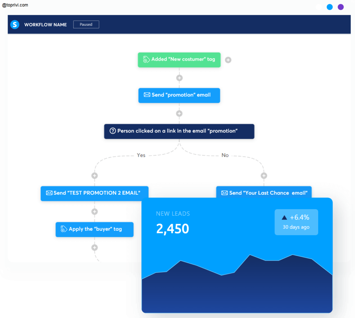Open Send "TEST PROMOTION 2 EMAIL" step
This screenshot has height=318, width=355.
[94, 193]
